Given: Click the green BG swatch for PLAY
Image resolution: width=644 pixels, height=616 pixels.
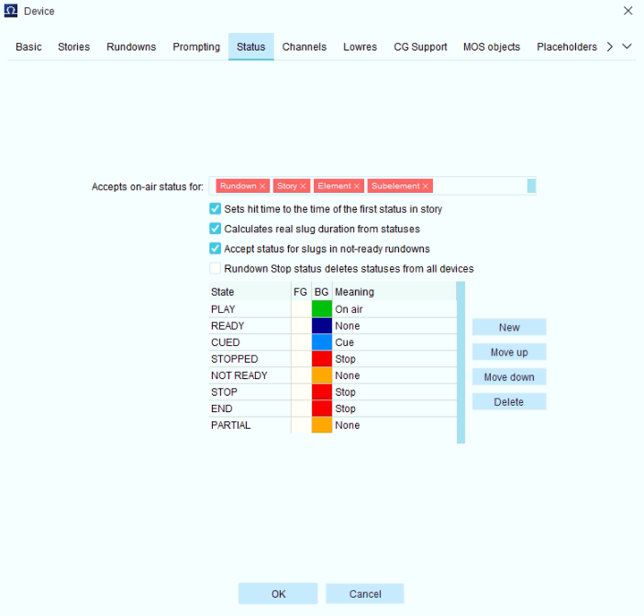Looking at the screenshot, I should [322, 309].
